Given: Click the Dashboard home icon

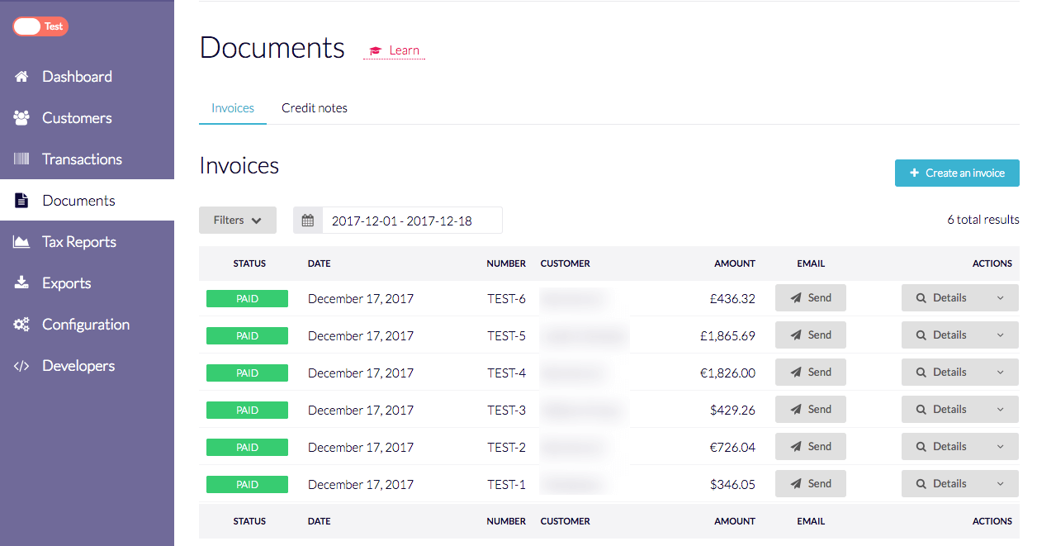Looking at the screenshot, I should (x=21, y=77).
